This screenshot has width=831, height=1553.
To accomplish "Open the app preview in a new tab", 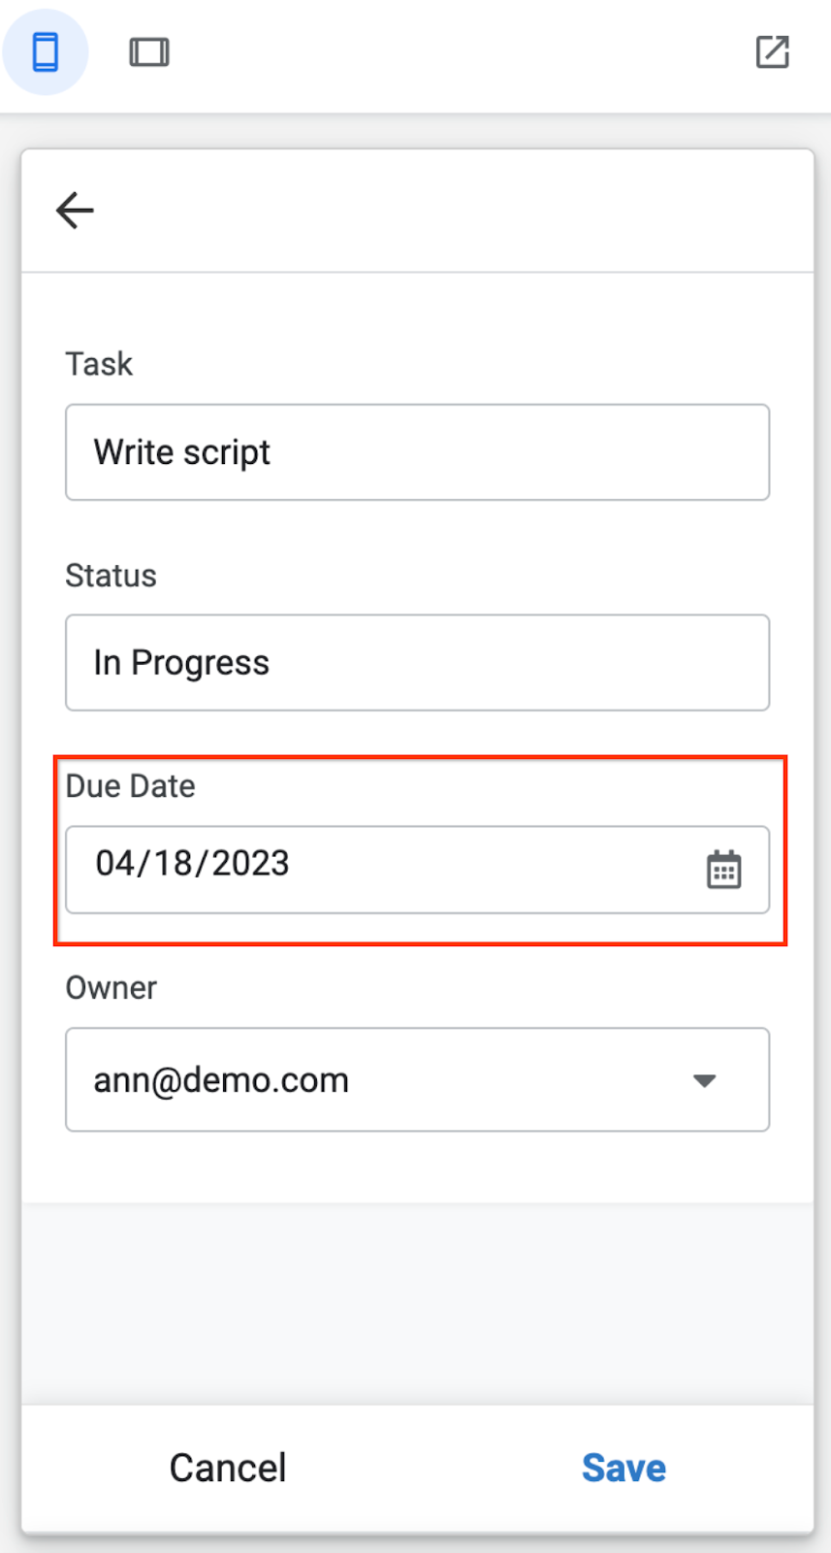I will pyautogui.click(x=772, y=52).
